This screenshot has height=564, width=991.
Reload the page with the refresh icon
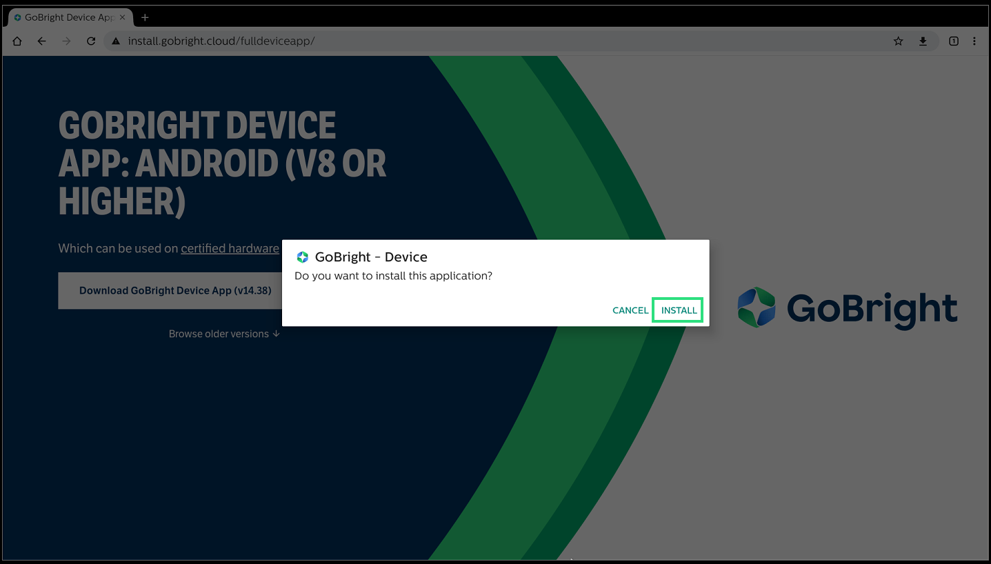[90, 41]
